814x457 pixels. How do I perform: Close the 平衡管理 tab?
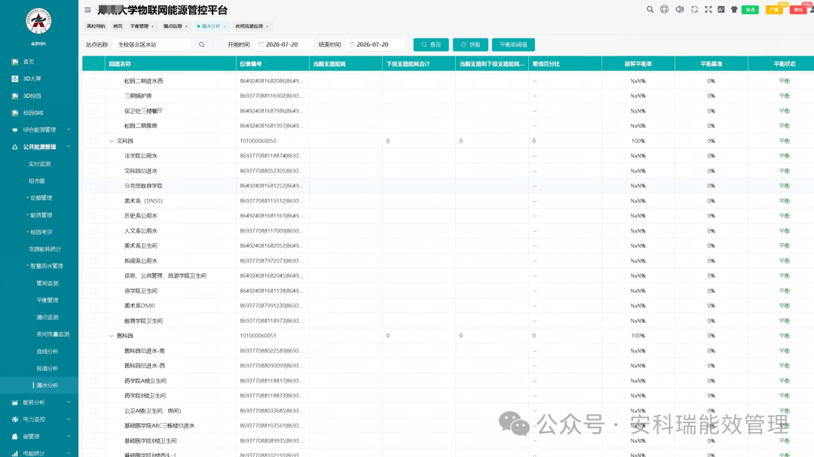tap(152, 26)
